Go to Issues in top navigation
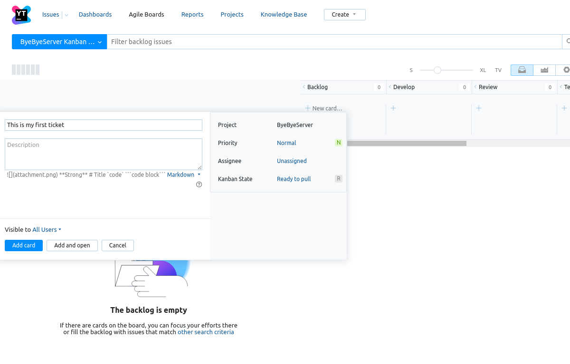This screenshot has height=364, width=570. click(51, 15)
